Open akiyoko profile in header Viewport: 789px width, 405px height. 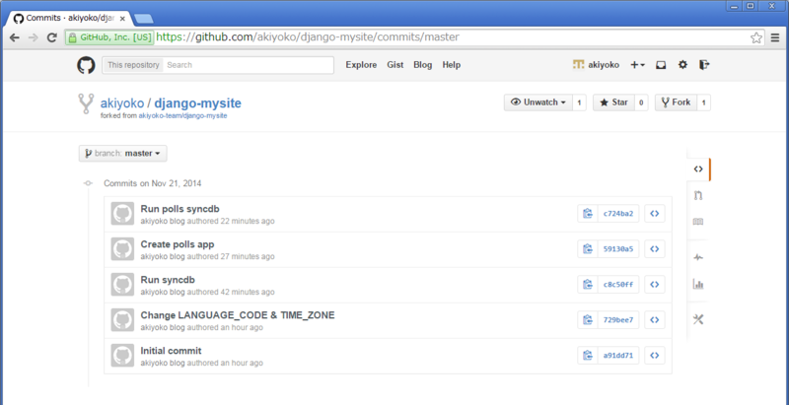coord(596,65)
